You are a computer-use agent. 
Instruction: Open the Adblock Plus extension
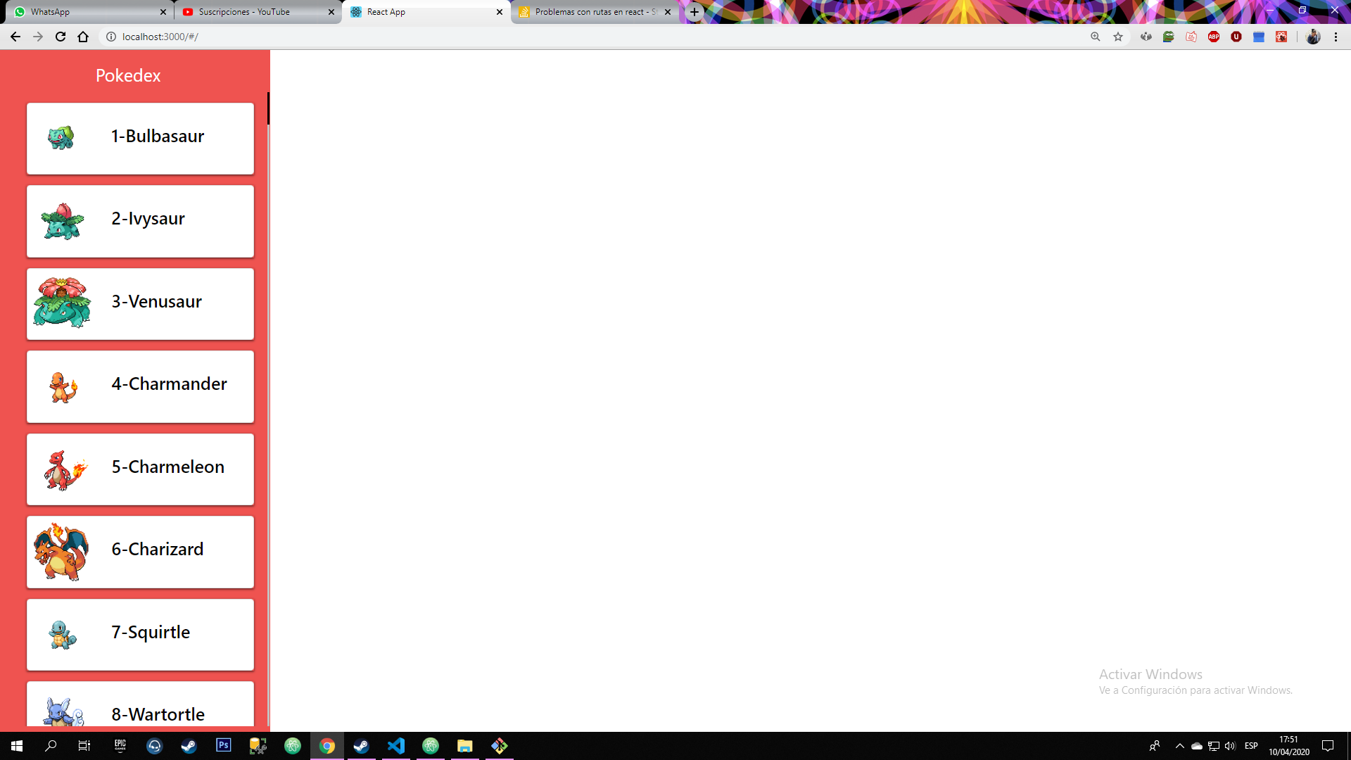(1214, 37)
